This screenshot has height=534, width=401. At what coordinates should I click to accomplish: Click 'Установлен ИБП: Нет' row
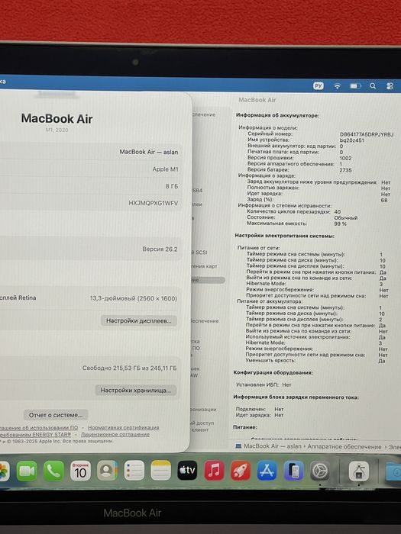coord(264,384)
